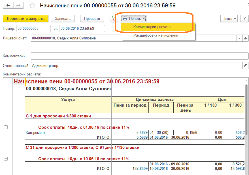Click the 132,8309 total cell

click(130, 168)
